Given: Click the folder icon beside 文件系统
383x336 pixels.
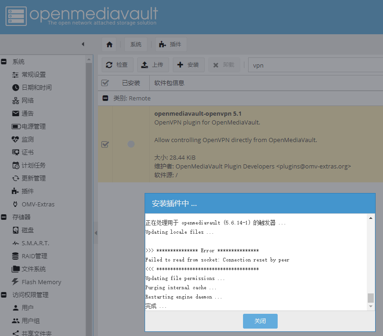Looking at the screenshot, I should [16, 269].
